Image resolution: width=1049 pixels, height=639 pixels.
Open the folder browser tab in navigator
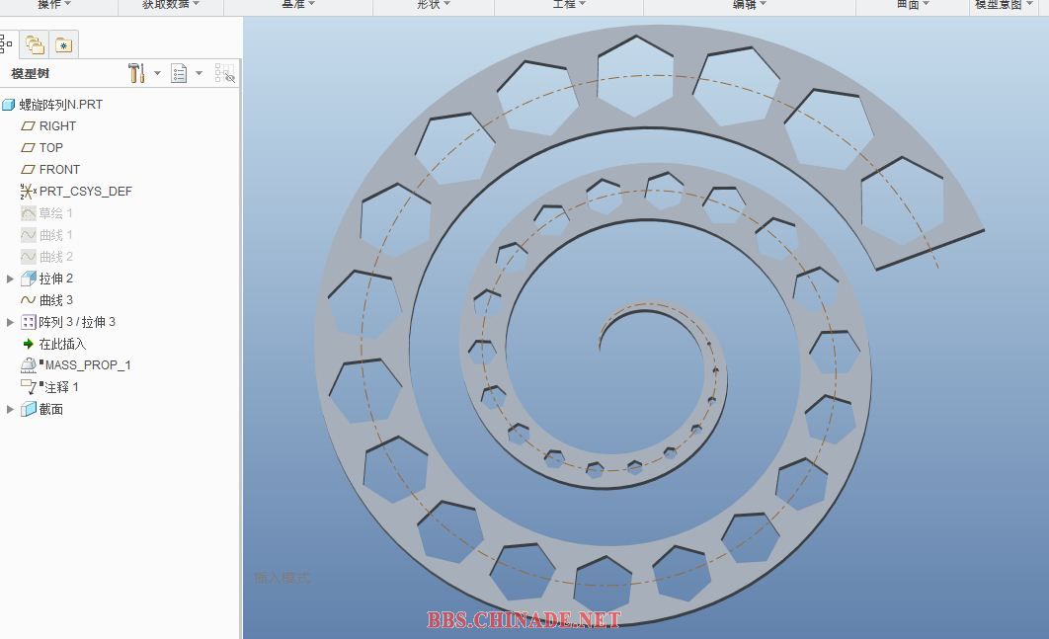(x=36, y=44)
